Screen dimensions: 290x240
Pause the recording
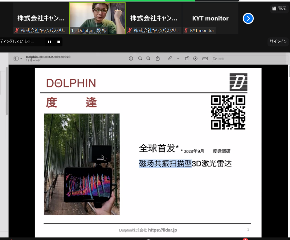point(49,42)
